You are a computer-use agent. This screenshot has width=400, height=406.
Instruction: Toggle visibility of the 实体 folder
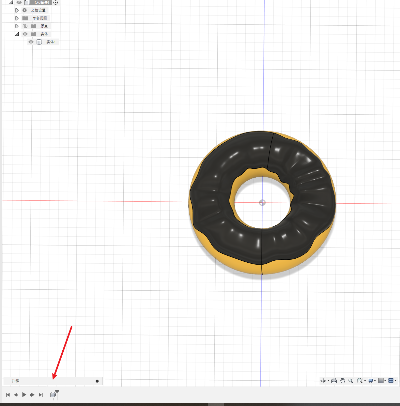click(x=25, y=34)
